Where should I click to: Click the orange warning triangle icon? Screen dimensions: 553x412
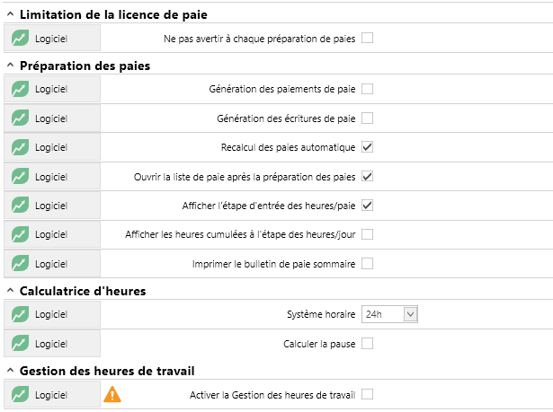[x=112, y=394]
